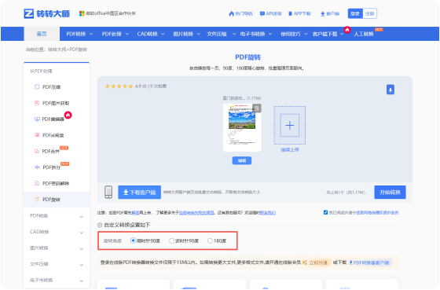Screen dimensions: 440x290
Task: Click the PDF压缩 icon in the sidebar
Action: tap(37, 86)
